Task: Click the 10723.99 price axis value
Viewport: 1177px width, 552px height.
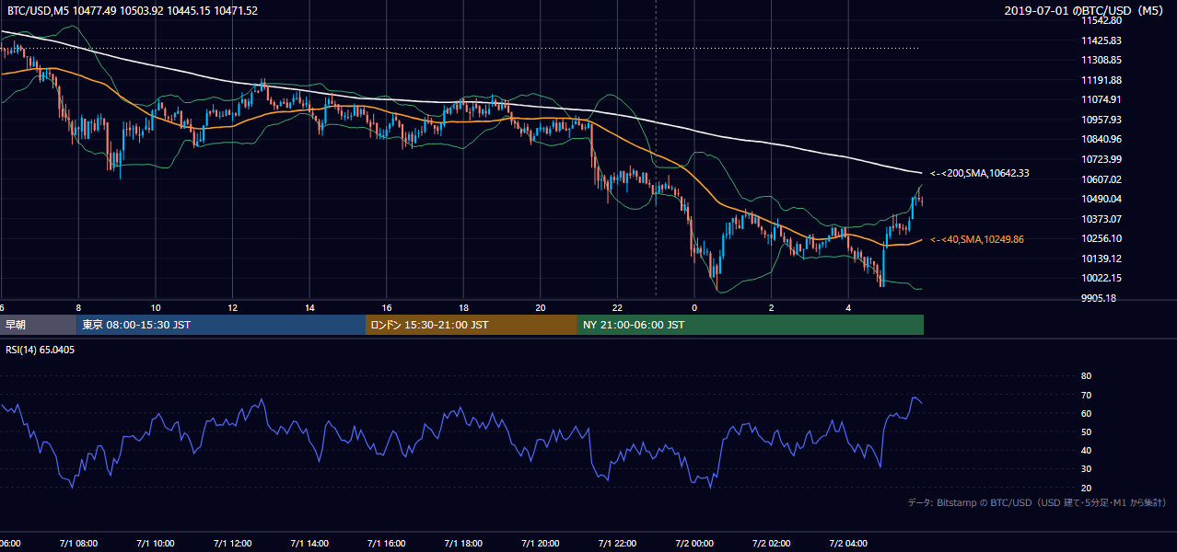Action: click(1101, 159)
